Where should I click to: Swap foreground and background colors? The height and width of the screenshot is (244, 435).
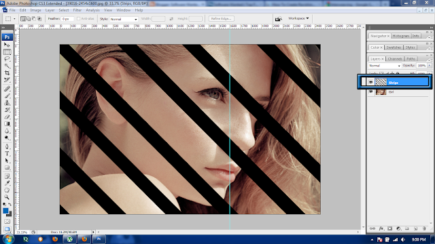(10, 205)
